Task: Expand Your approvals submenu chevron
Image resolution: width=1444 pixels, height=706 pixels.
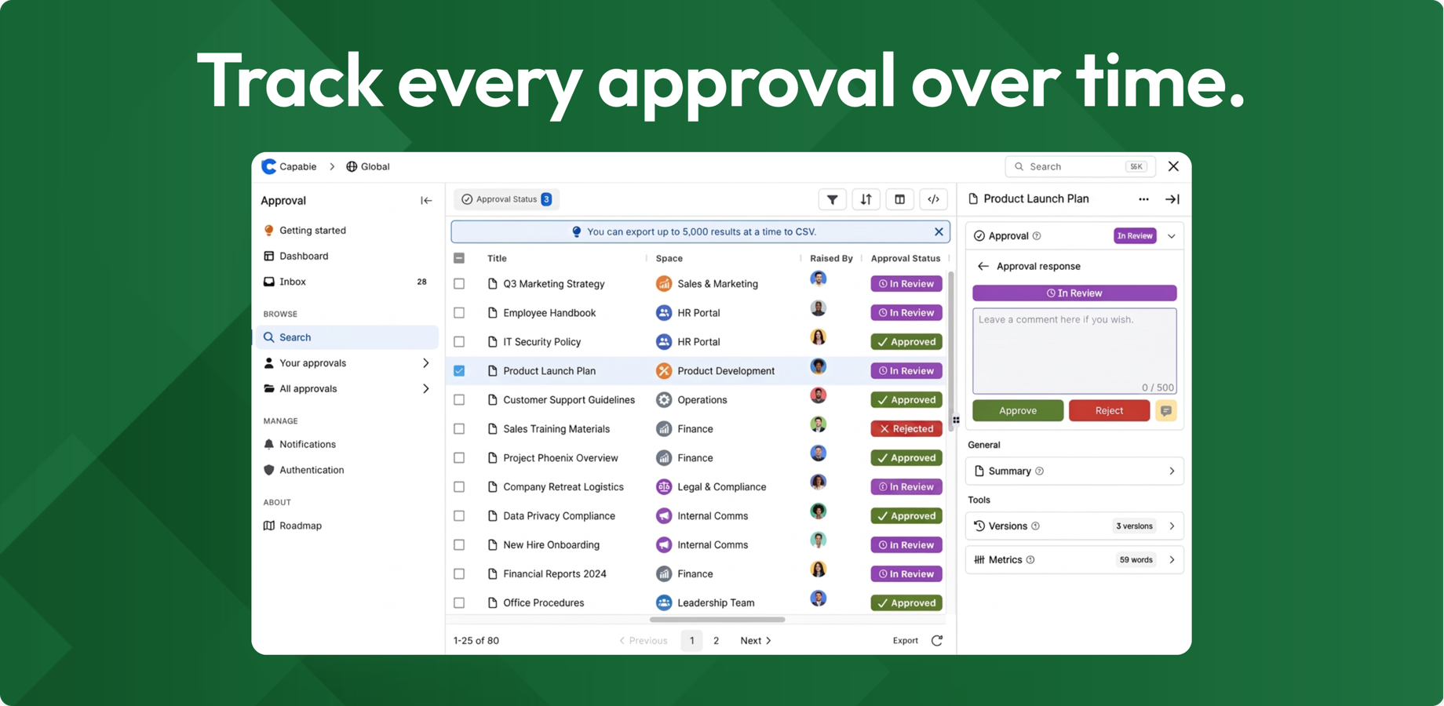Action: pyautogui.click(x=426, y=363)
